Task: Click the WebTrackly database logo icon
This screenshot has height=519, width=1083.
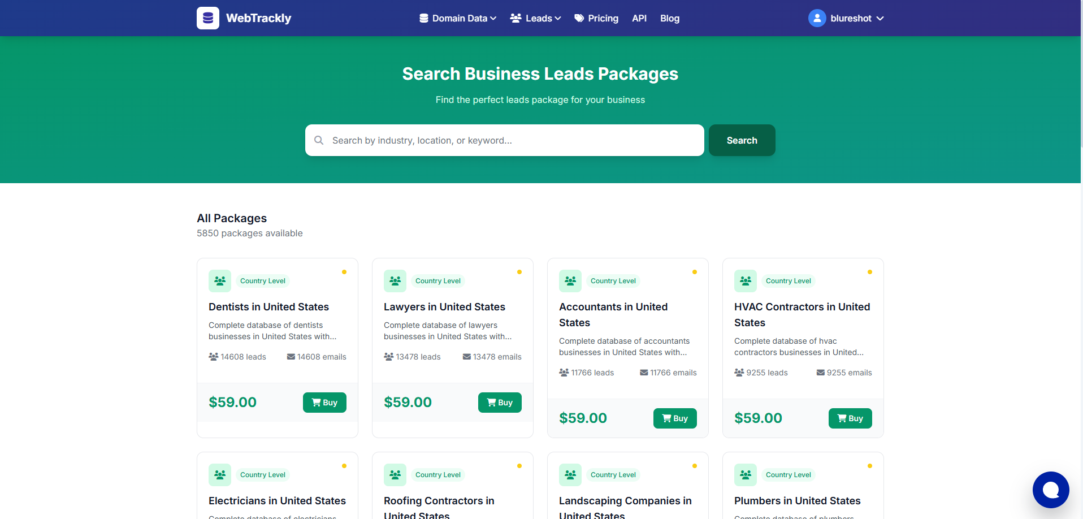Action: pos(208,18)
